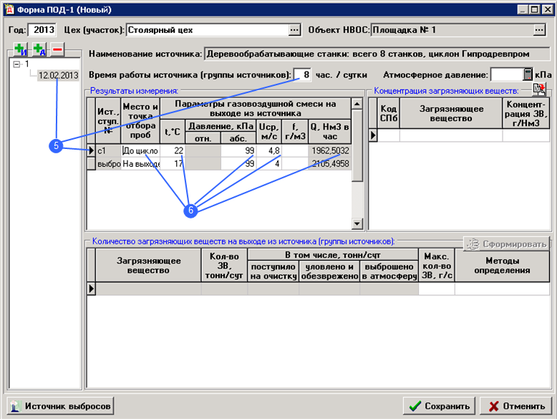The width and height of the screenshot is (557, 419).
Task: Click the Наименование источника field
Action: (x=377, y=54)
